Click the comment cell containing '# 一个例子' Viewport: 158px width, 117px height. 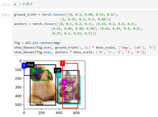point(85,4)
